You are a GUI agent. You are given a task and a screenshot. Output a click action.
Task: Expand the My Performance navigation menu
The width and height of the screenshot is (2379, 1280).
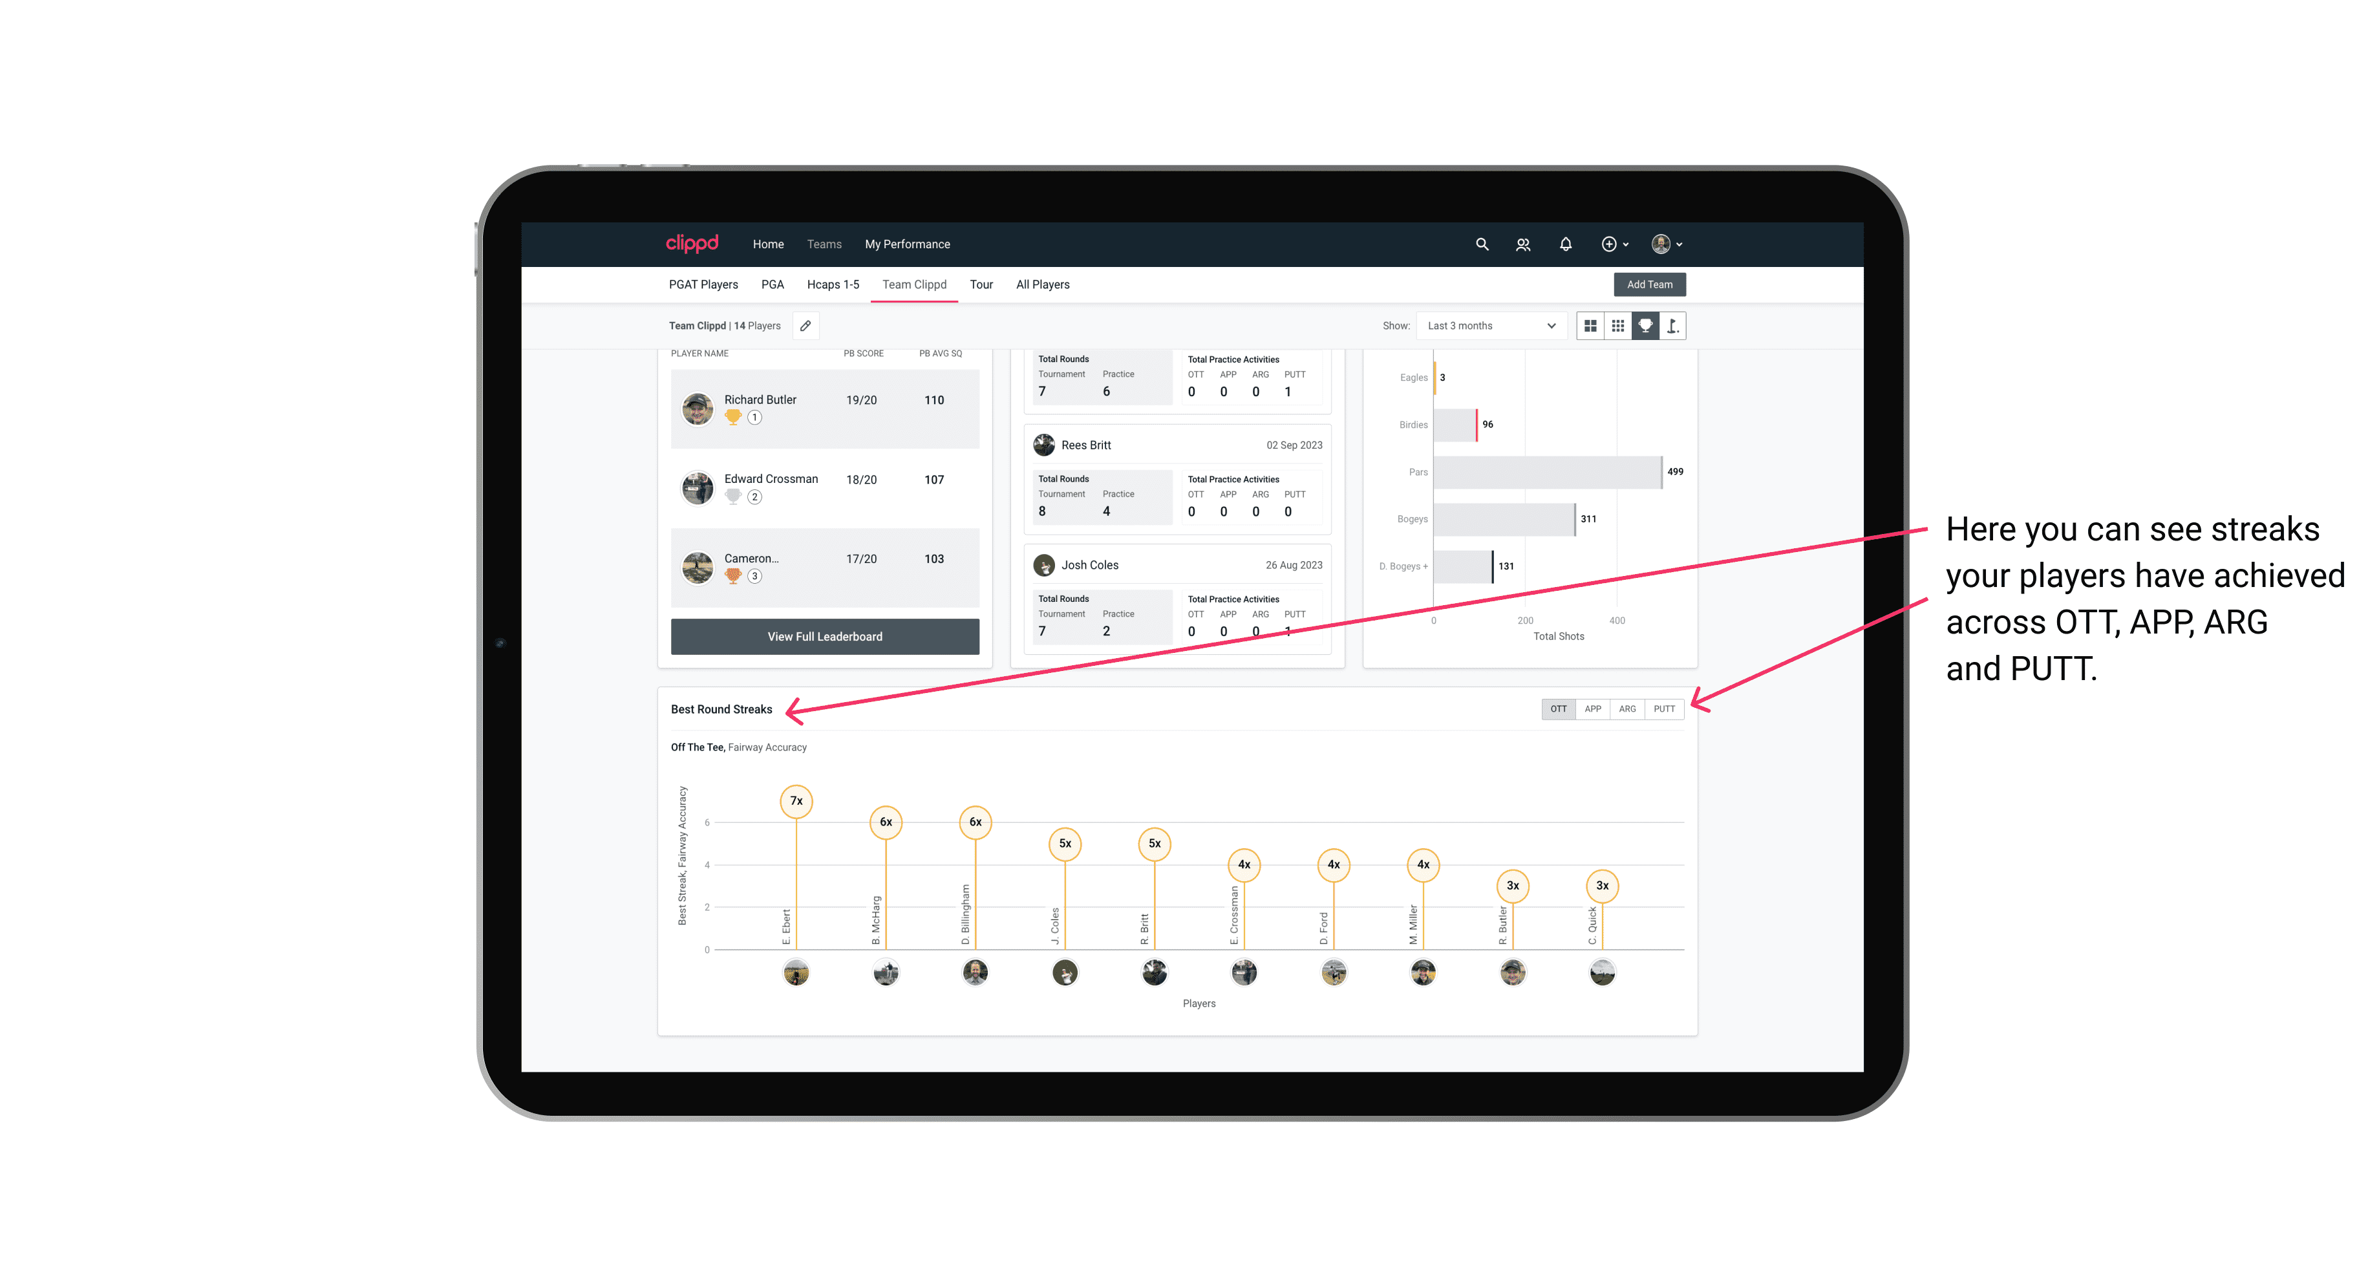[909, 244]
